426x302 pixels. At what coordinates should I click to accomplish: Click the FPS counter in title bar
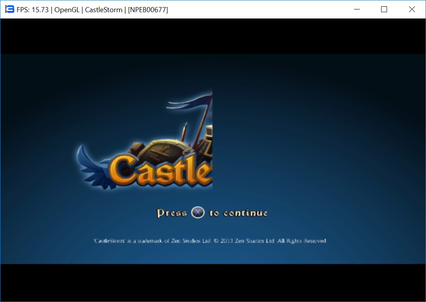tap(33, 10)
